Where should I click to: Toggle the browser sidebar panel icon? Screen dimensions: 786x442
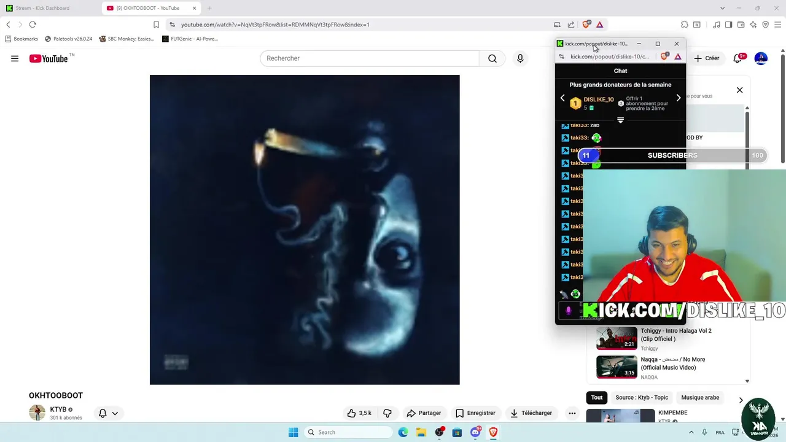click(728, 25)
